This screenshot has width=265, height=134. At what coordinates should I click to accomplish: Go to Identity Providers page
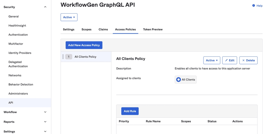click(20, 53)
